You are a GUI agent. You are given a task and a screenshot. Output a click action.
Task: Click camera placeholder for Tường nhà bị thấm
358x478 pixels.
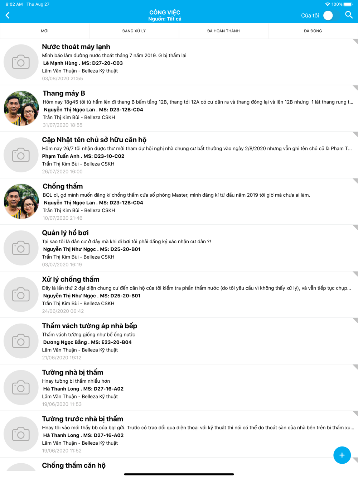(21, 388)
